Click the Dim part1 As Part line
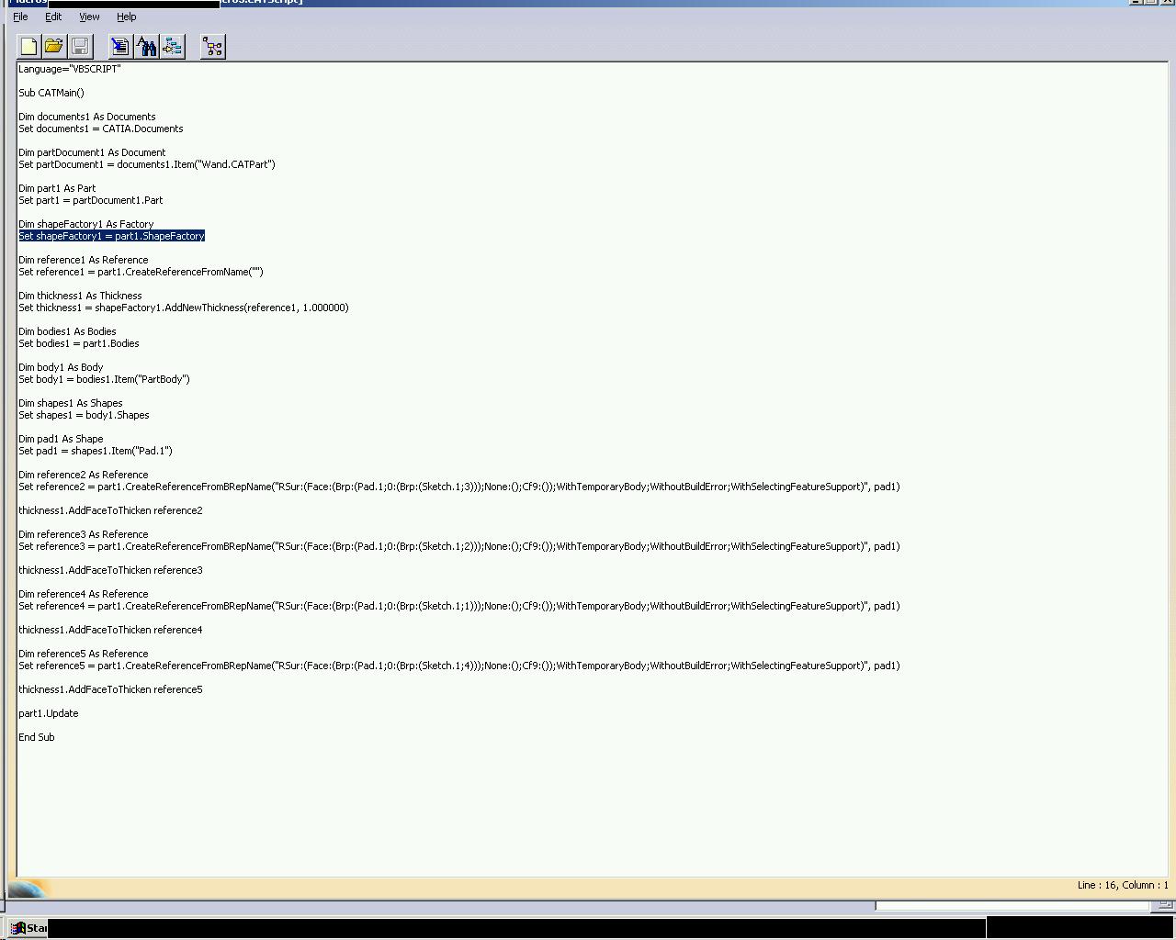The image size is (1176, 940). [x=57, y=188]
